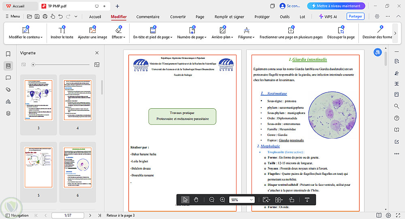The image size is (405, 219).
Task: Click the Redo arrow icon
Action: [x=68, y=17]
